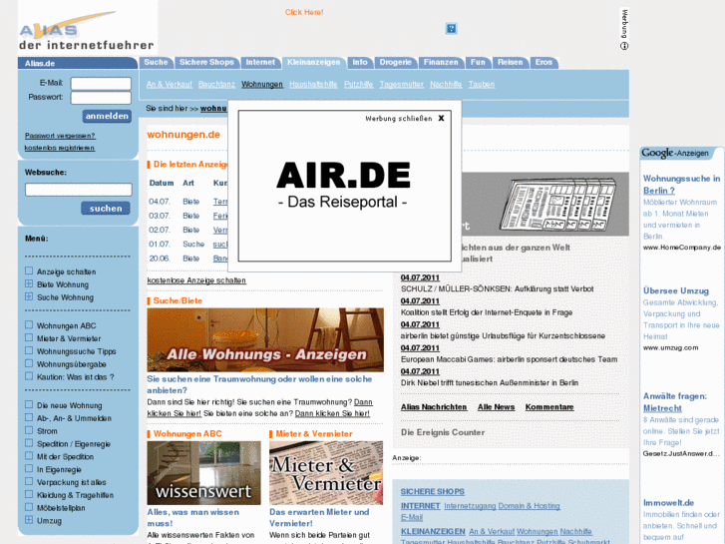Focus the E-Mail input field

click(101, 83)
